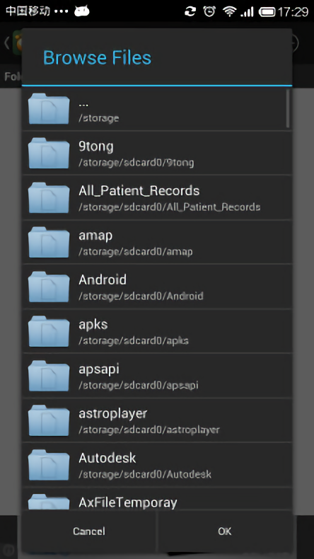This screenshot has height=559, width=314.
Task: Tap the Android folder icon
Action: 49,287
